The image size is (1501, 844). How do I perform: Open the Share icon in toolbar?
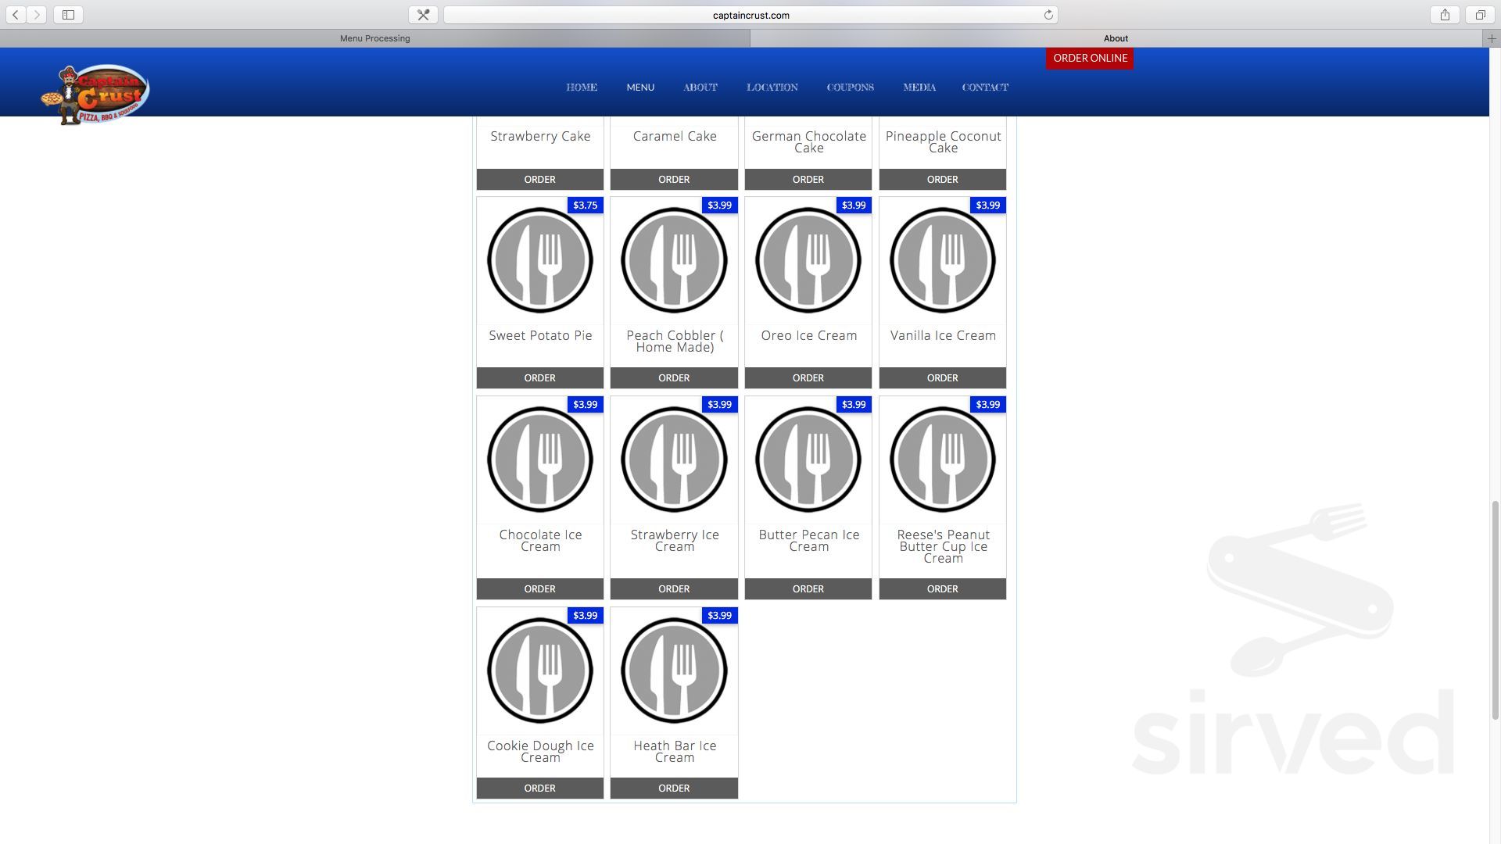coord(1445,15)
